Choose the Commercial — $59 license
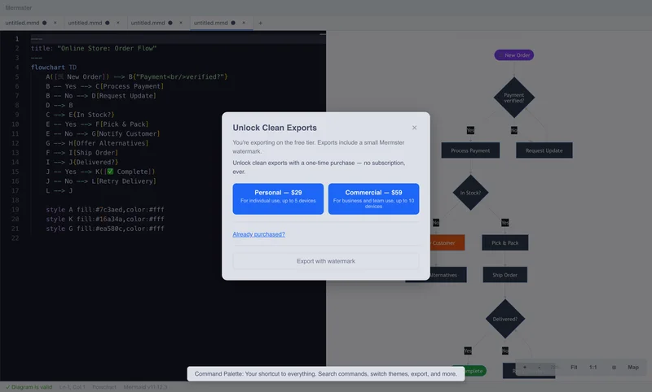 (373, 198)
